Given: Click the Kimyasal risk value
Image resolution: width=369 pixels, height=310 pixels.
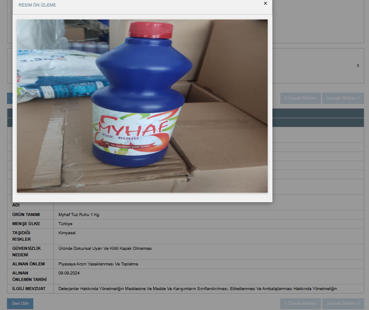Looking at the screenshot, I should coord(67,233).
